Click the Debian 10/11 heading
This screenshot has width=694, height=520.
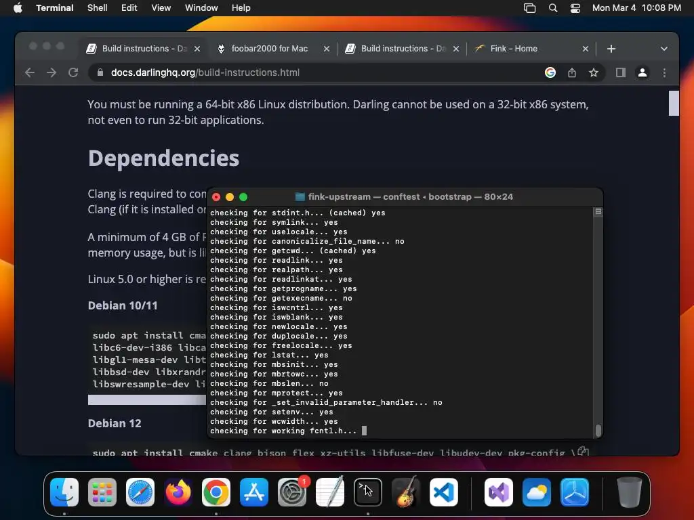123,305
